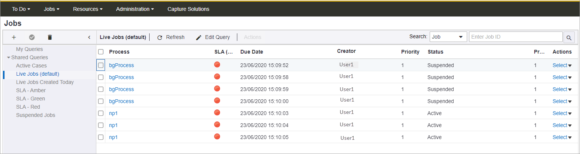Click the plus icon to add query
The width and height of the screenshot is (580, 154).
click(x=14, y=37)
